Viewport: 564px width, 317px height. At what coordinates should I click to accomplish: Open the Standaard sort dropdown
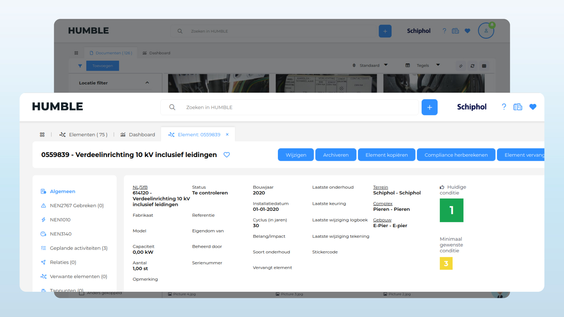pos(370,65)
